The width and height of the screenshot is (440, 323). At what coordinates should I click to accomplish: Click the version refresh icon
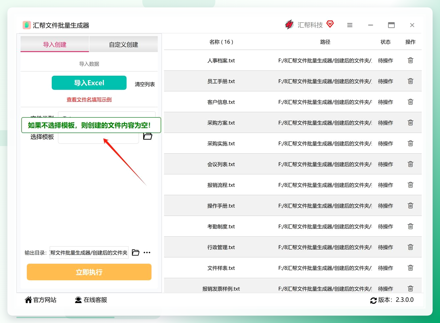[373, 300]
